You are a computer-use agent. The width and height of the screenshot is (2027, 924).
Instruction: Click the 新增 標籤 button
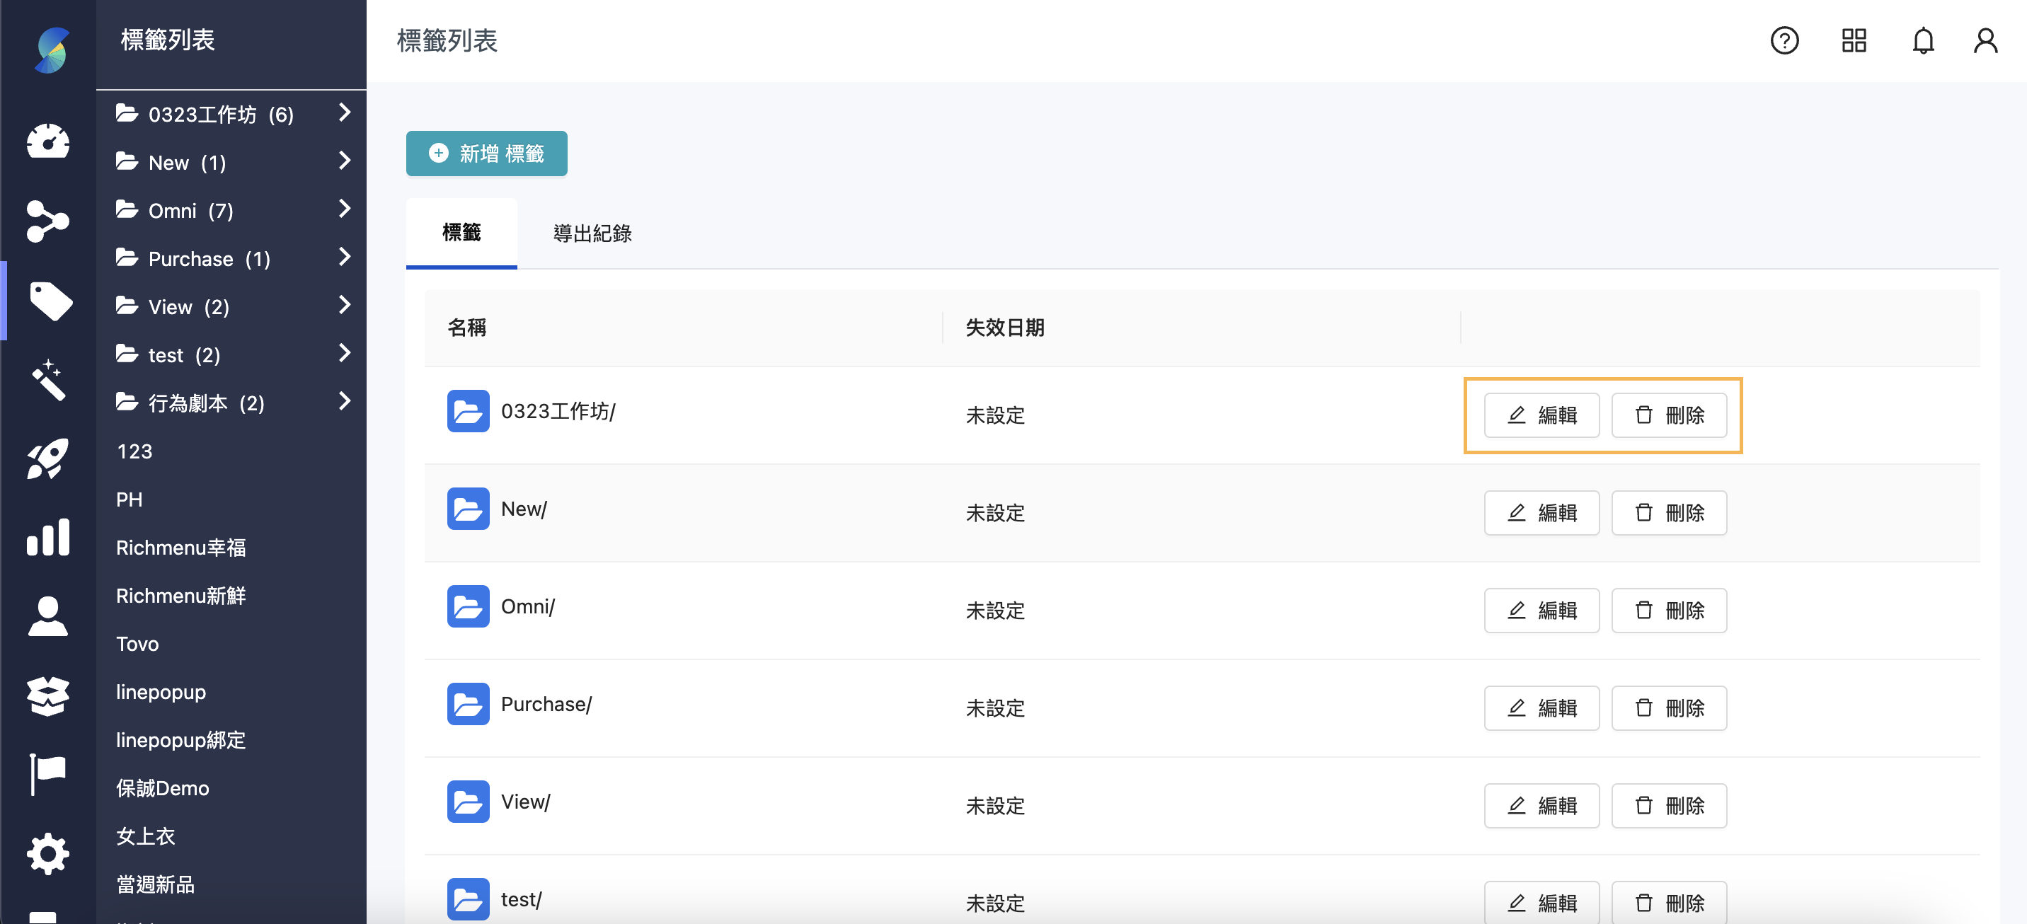[486, 154]
